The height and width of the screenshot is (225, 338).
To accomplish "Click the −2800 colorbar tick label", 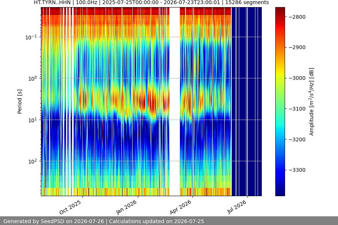I will pos(297,17).
